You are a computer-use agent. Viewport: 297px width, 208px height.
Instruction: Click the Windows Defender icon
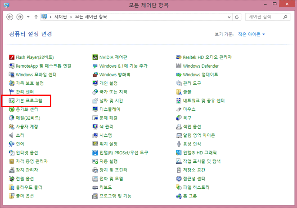click(179, 66)
